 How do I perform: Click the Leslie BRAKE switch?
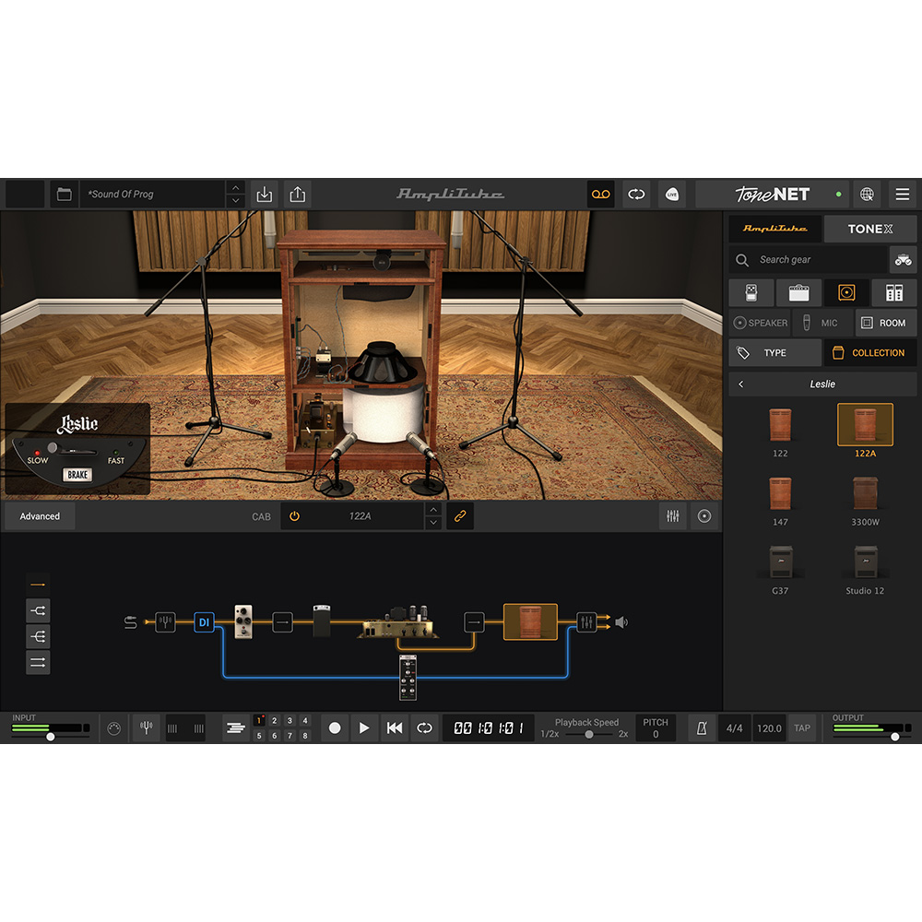click(77, 475)
